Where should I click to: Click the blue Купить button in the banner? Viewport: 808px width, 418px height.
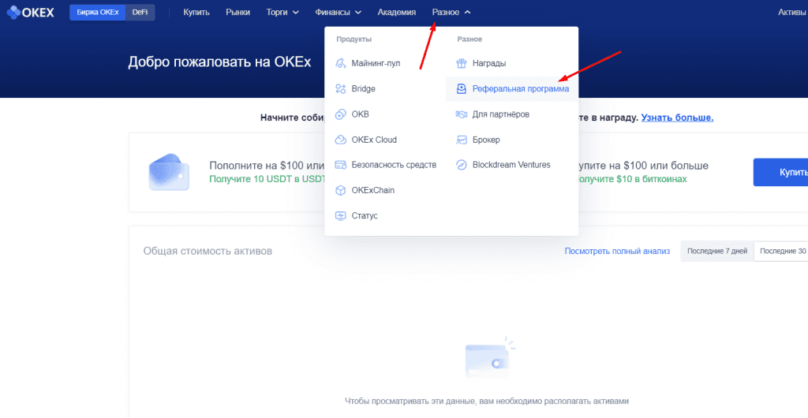[x=780, y=172]
